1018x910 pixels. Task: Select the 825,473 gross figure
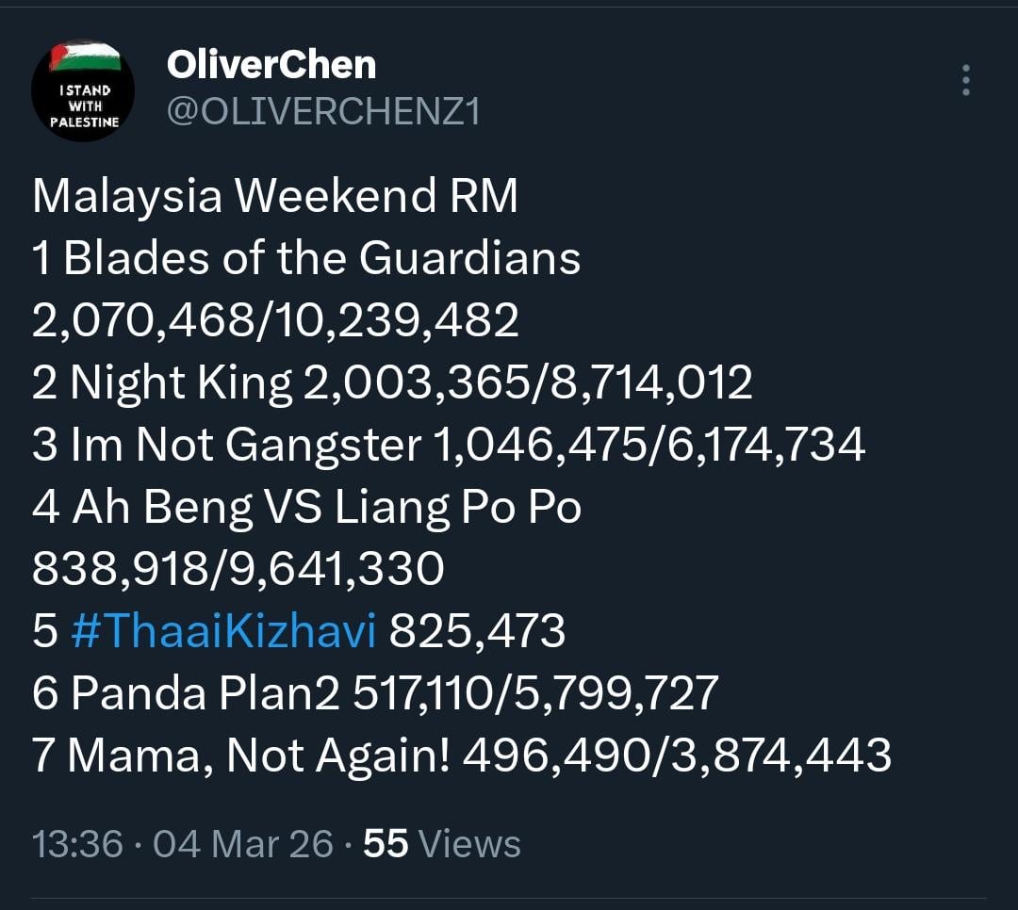(x=477, y=631)
